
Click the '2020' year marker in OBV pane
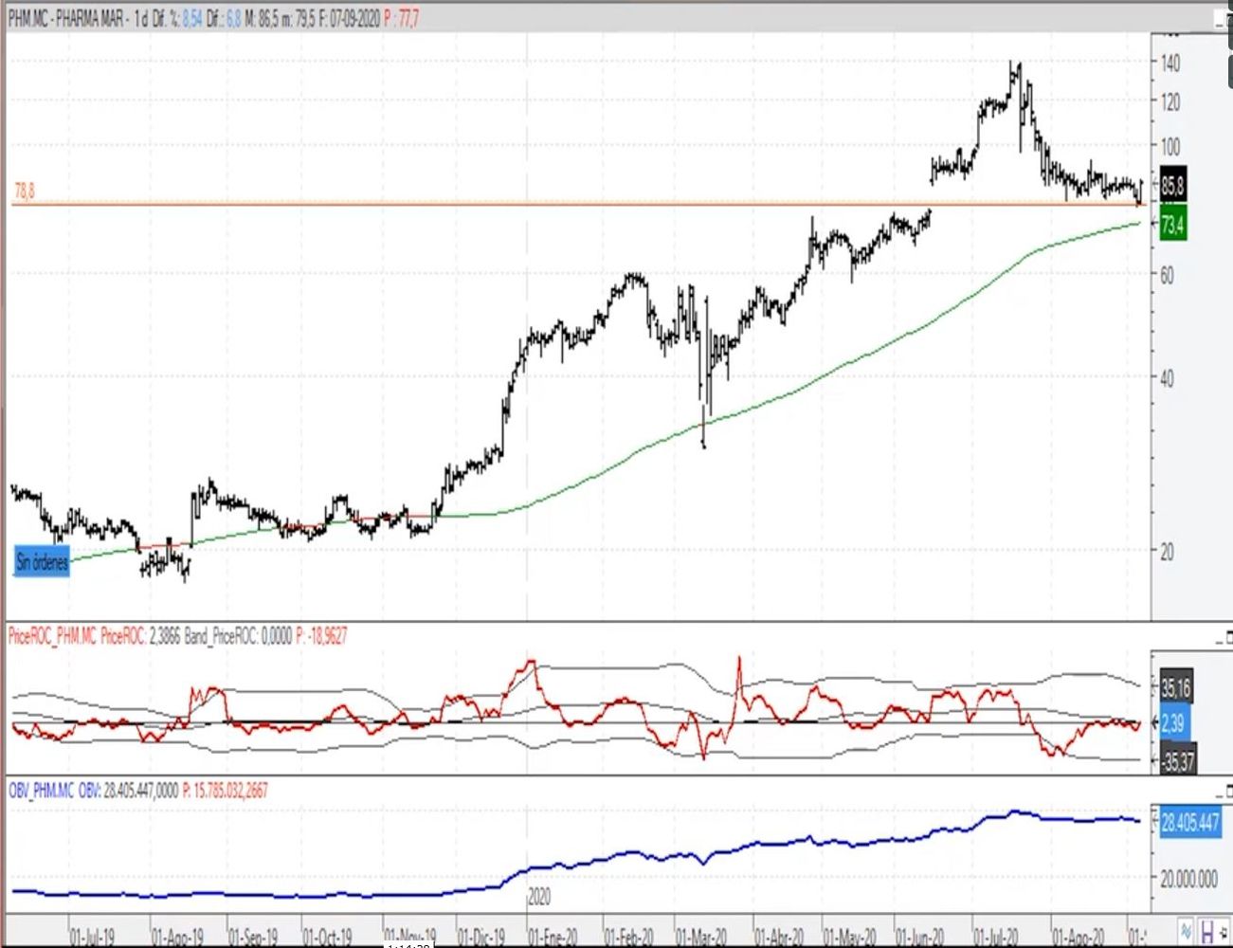tap(538, 897)
